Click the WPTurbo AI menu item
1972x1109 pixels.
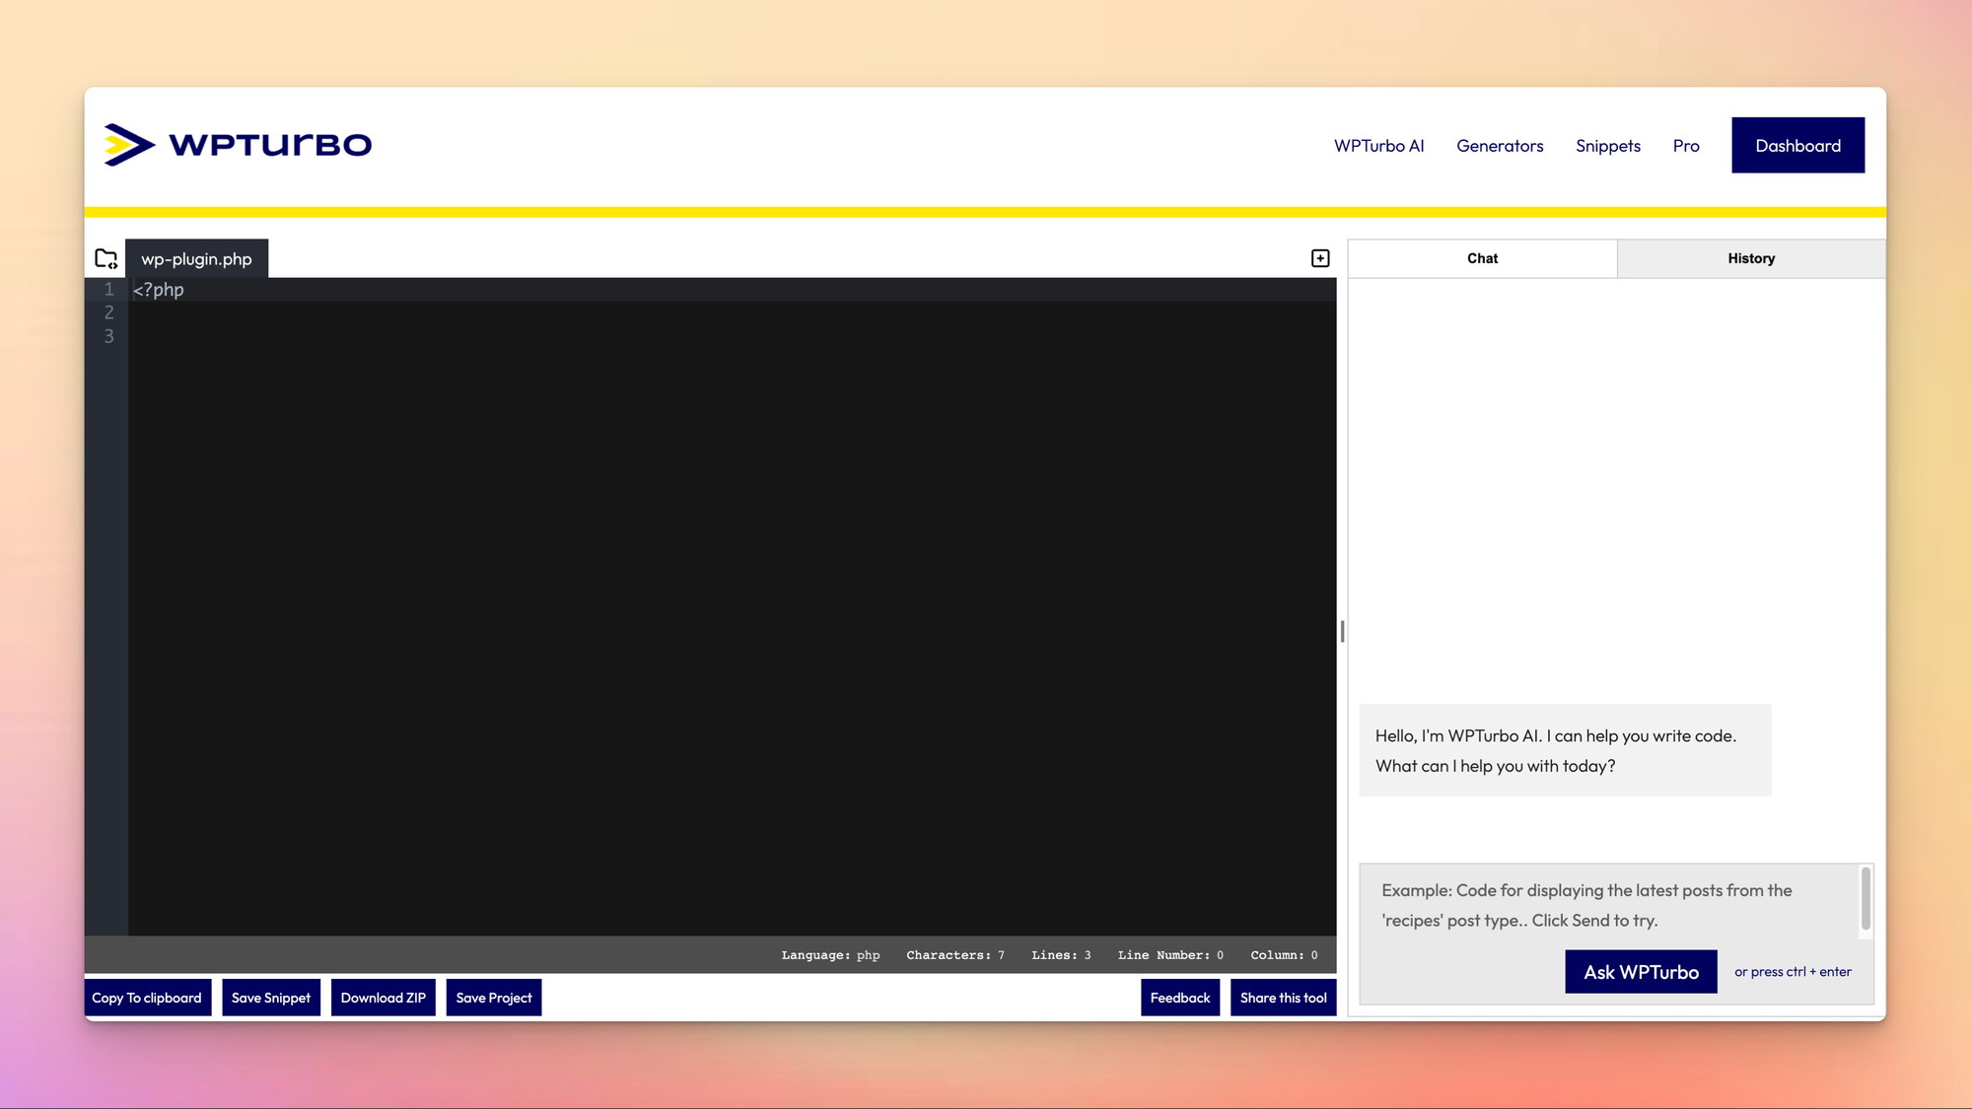coord(1377,145)
